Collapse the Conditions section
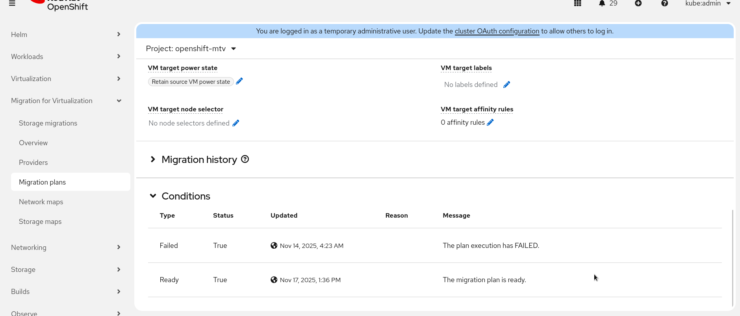740x316 pixels. 153,196
